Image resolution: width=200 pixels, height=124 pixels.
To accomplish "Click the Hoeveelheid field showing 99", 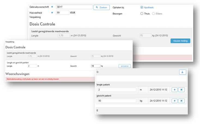I will (x=62, y=13).
